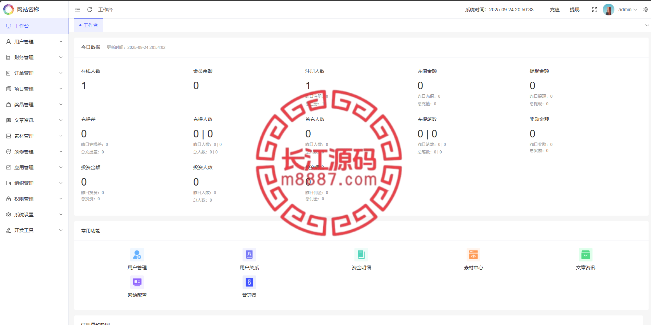Collapse the sidebar with the menu-fold icon

coord(78,10)
